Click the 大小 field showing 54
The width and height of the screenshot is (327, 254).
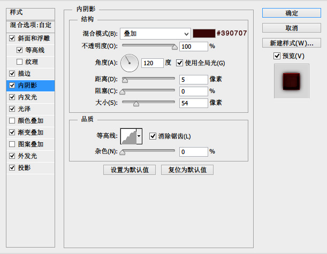pos(194,103)
